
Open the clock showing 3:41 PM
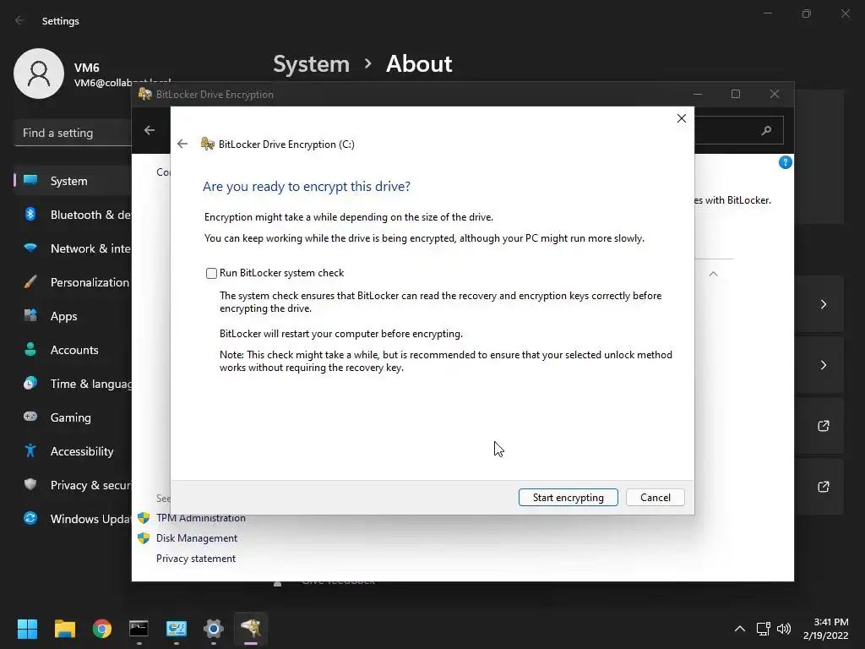pyautogui.click(x=826, y=629)
